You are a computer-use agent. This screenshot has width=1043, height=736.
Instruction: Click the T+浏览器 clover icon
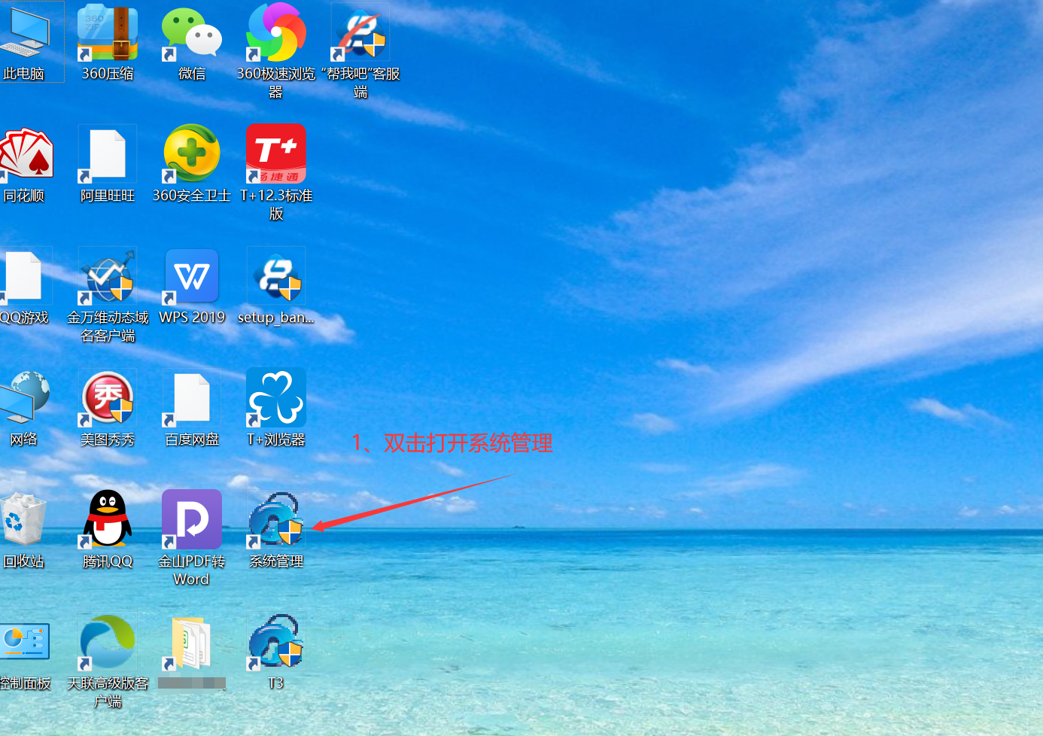click(x=276, y=399)
